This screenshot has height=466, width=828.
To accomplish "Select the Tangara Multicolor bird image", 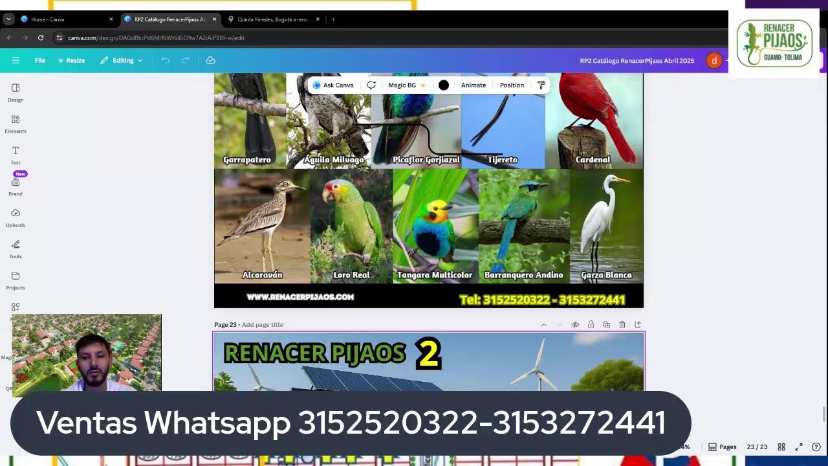I will [435, 227].
